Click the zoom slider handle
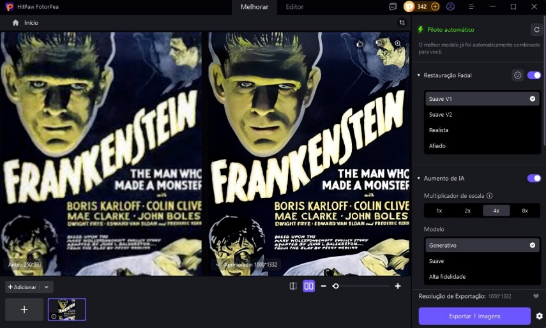 pos(335,287)
